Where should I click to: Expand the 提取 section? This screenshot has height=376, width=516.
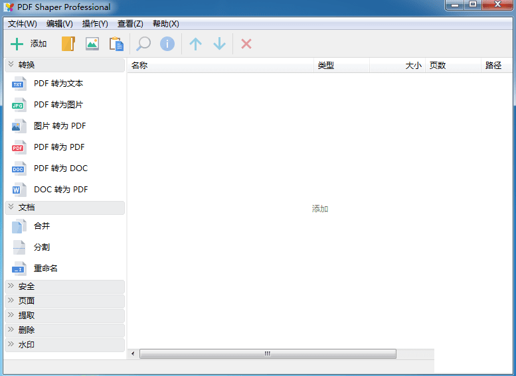pos(65,316)
